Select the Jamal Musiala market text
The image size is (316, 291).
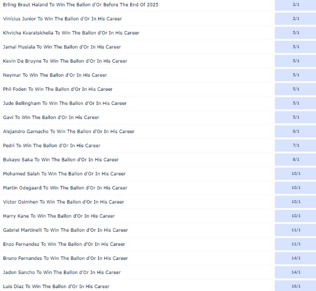[x=62, y=47]
